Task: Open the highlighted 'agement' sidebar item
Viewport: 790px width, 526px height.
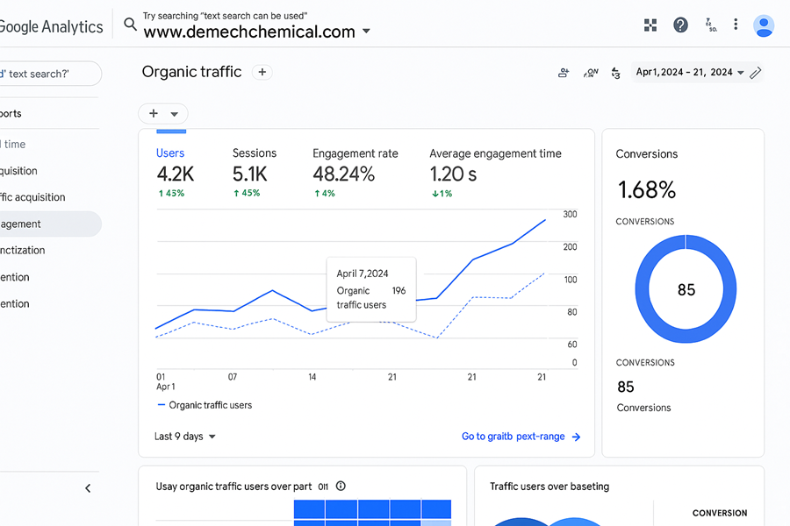Action: click(49, 224)
